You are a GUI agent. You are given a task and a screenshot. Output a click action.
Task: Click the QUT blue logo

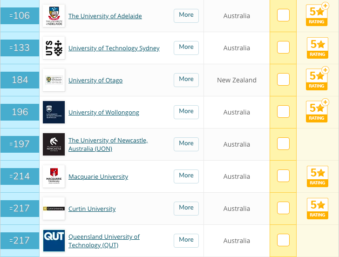click(x=54, y=241)
